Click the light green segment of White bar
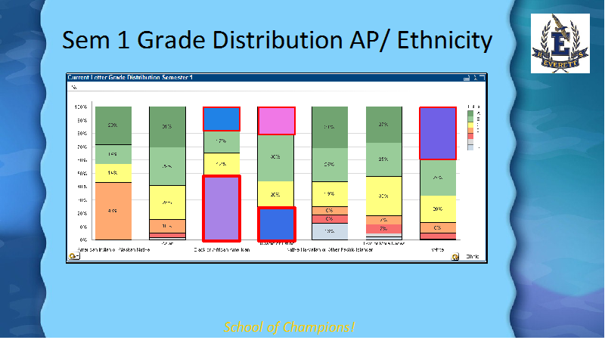605x340 pixels. 438,178
